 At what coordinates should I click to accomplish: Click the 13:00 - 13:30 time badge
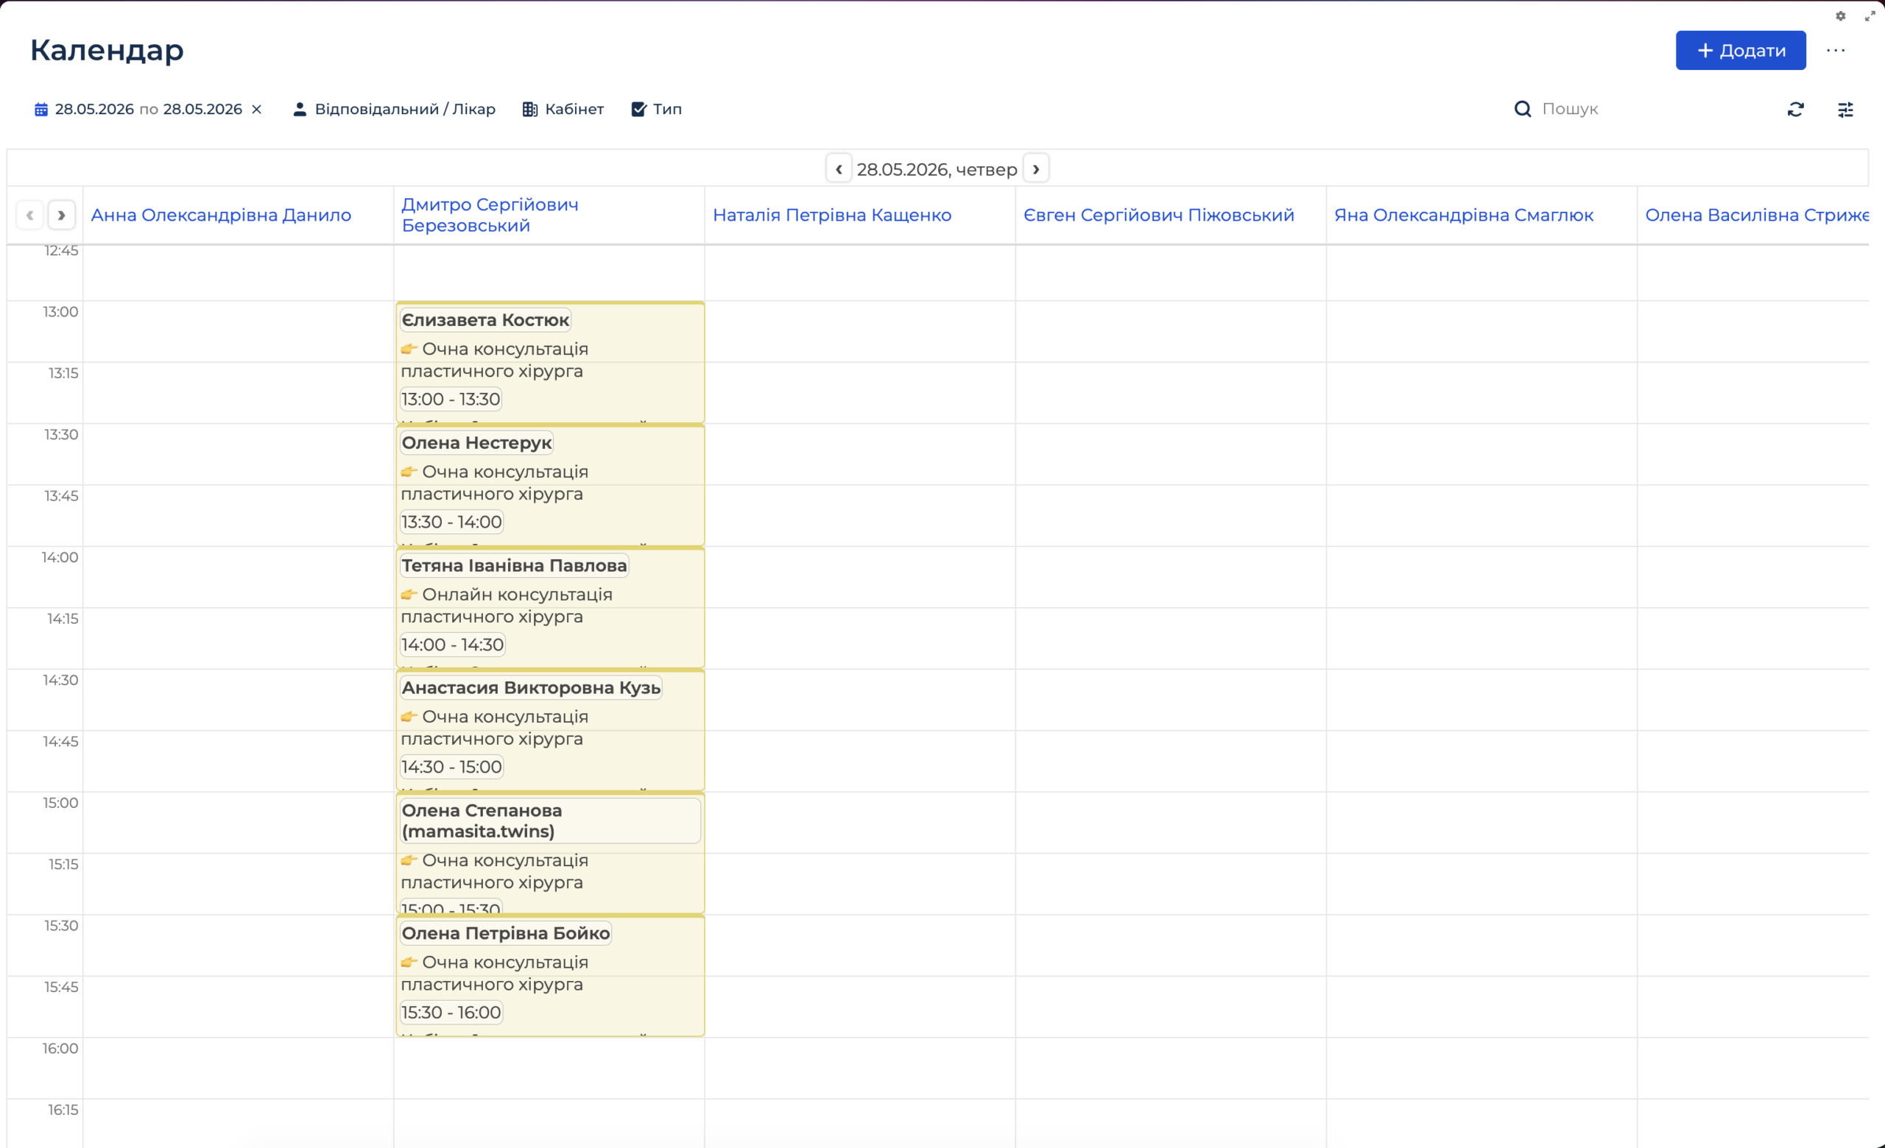point(451,399)
